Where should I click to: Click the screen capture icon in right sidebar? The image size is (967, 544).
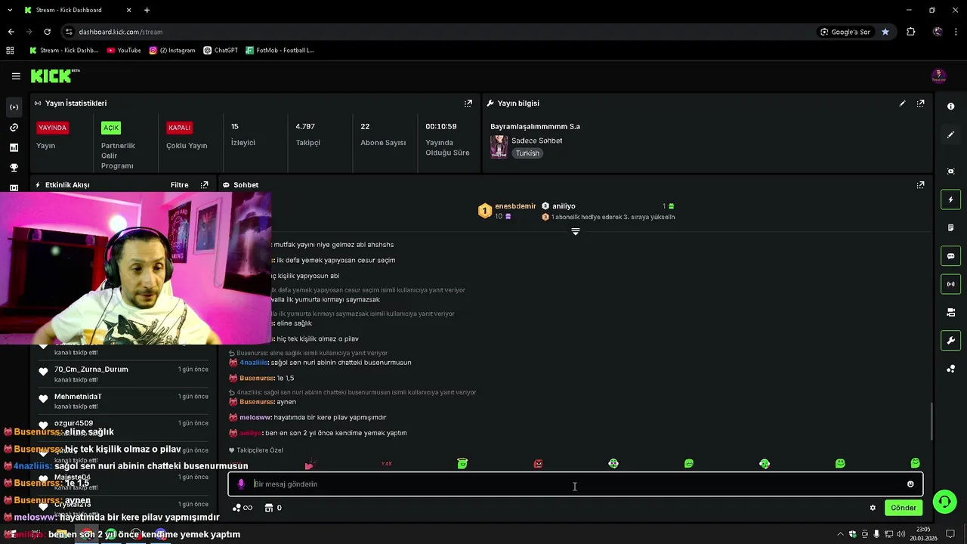951,172
